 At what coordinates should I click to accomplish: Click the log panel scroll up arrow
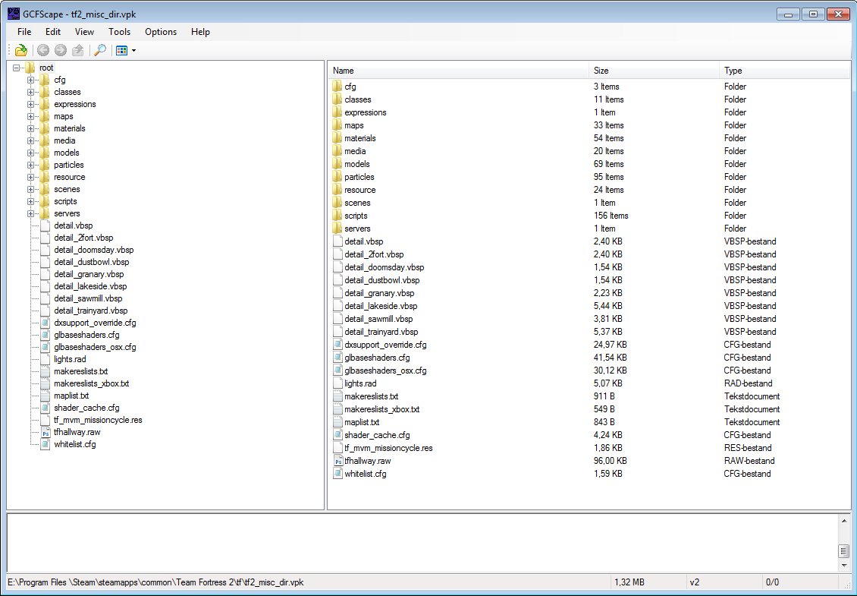pos(844,521)
